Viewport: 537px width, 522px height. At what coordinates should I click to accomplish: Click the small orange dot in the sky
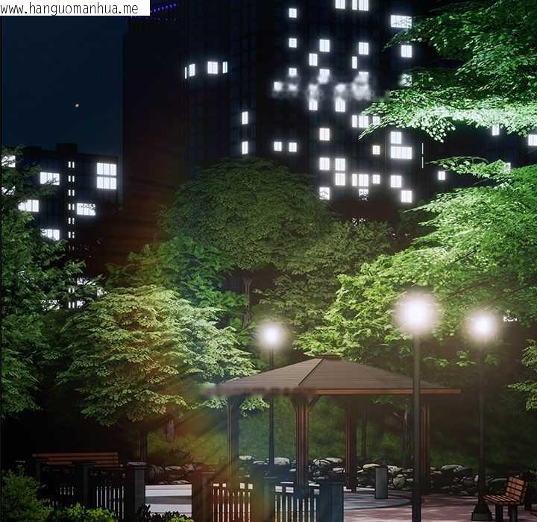(76, 105)
